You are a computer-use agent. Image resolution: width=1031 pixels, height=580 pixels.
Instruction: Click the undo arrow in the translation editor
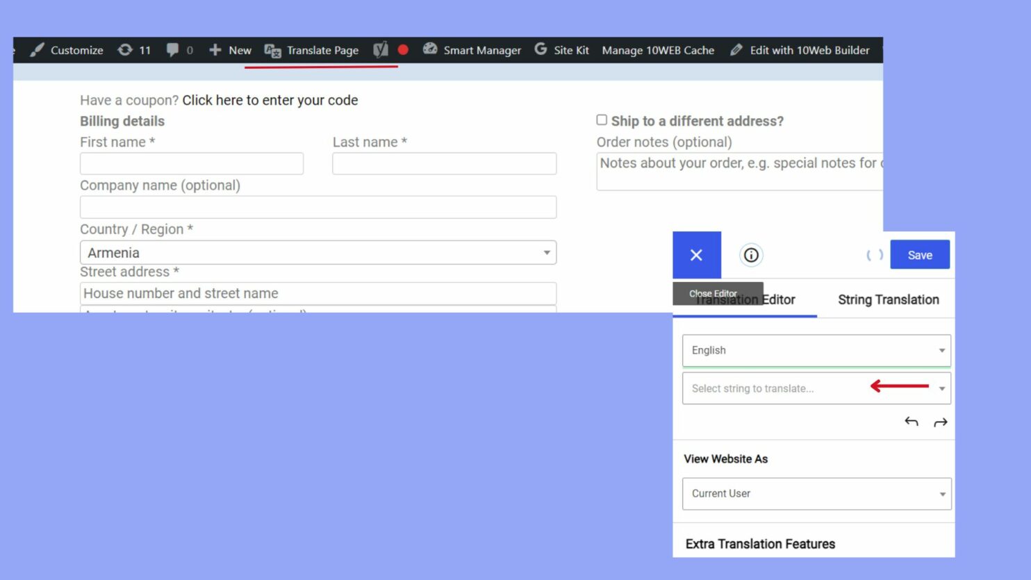click(911, 421)
